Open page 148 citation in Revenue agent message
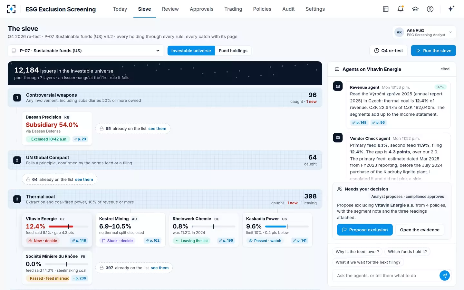This screenshot has width=464, height=290. point(359,122)
